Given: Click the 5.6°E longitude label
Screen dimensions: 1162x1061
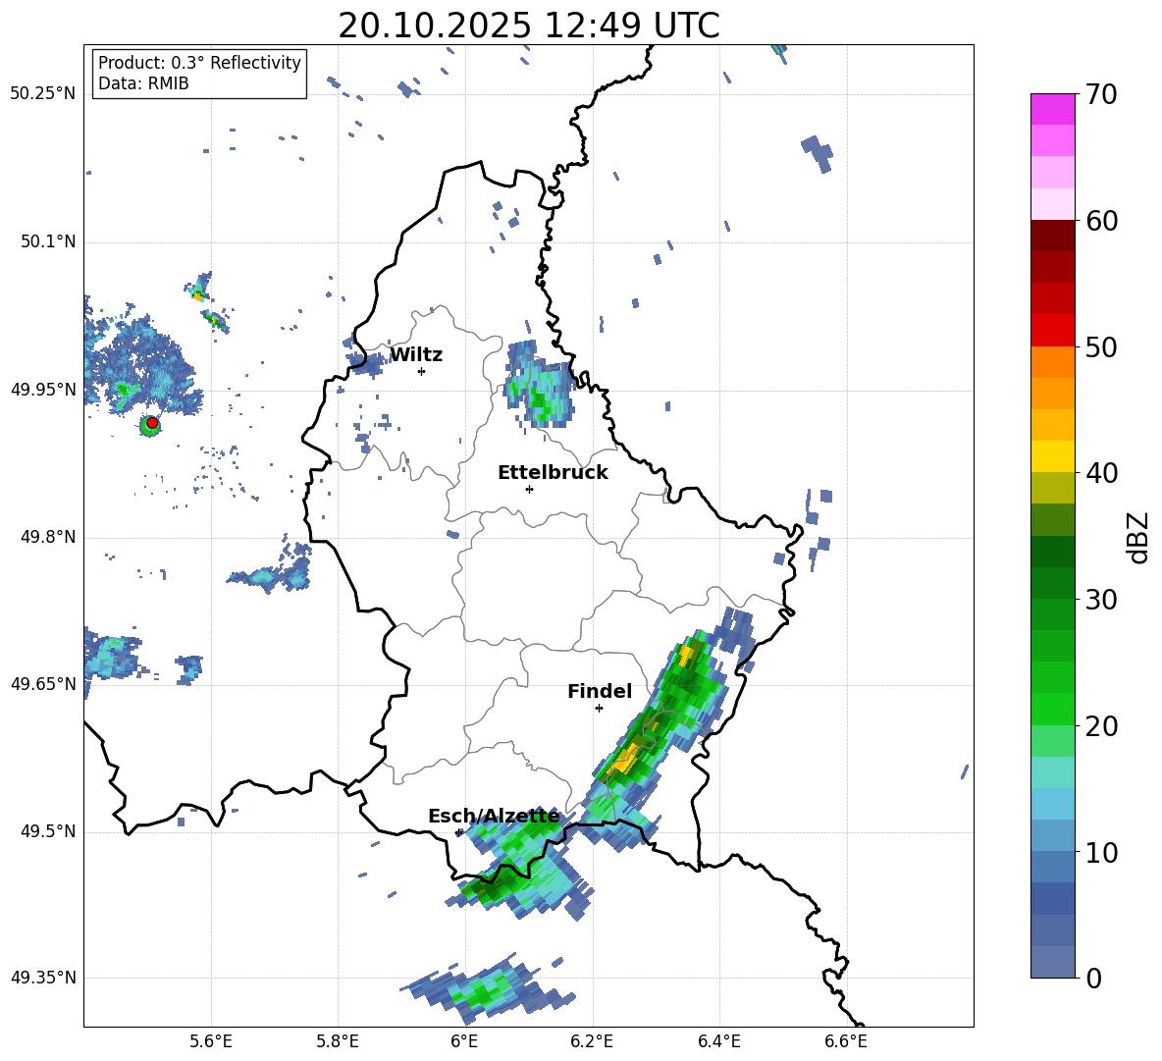Looking at the screenshot, I should [210, 1041].
